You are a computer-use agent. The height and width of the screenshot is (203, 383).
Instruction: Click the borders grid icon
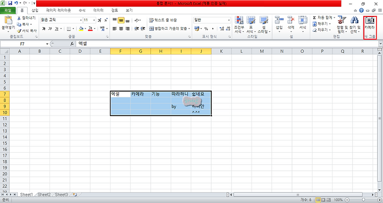pyautogui.click(x=69, y=29)
